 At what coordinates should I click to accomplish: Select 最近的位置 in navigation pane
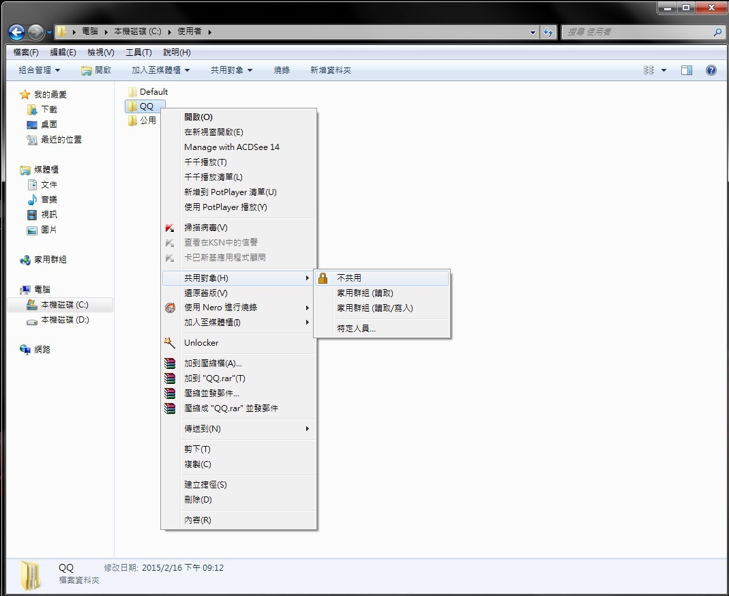tap(55, 140)
